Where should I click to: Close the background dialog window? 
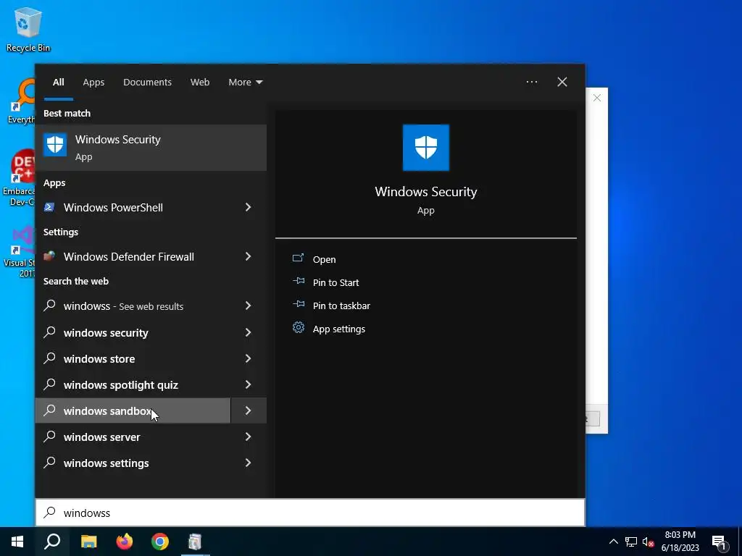click(597, 98)
